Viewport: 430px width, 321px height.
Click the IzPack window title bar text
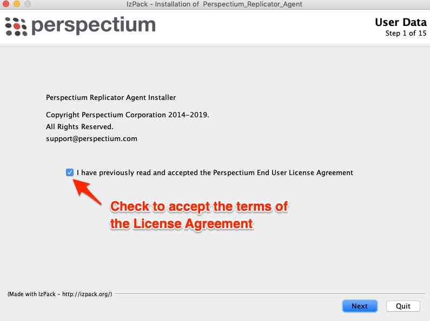[x=214, y=4]
